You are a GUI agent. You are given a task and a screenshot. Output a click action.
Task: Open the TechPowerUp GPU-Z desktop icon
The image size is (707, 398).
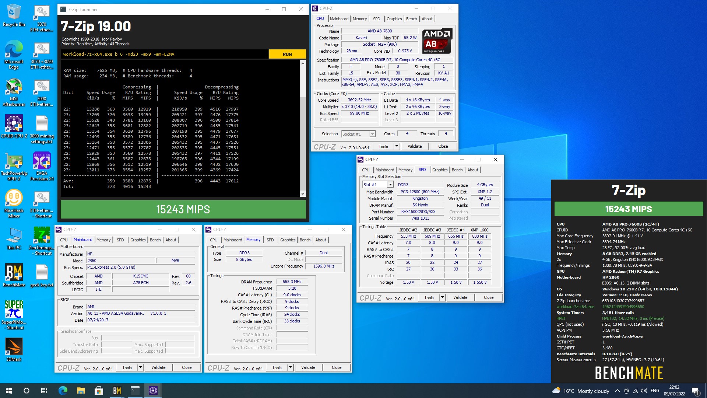pyautogui.click(x=14, y=166)
